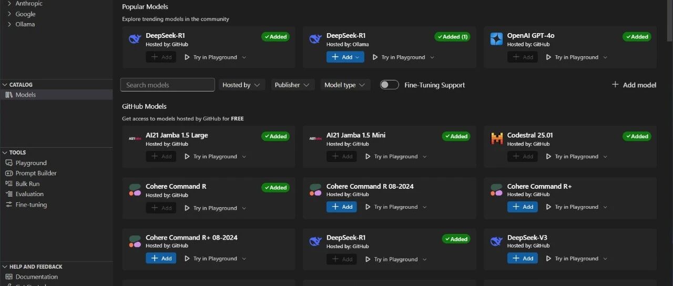
Task: Focus the Search models field
Action: click(167, 85)
